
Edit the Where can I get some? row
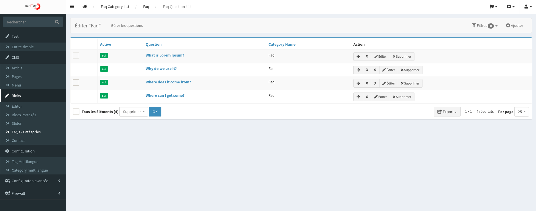(x=381, y=97)
